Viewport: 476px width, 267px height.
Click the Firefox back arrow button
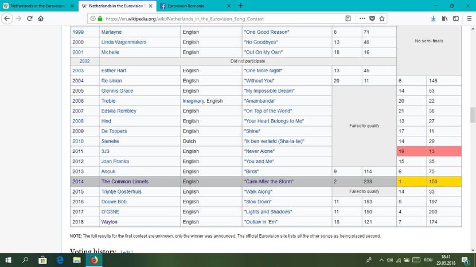[6, 18]
